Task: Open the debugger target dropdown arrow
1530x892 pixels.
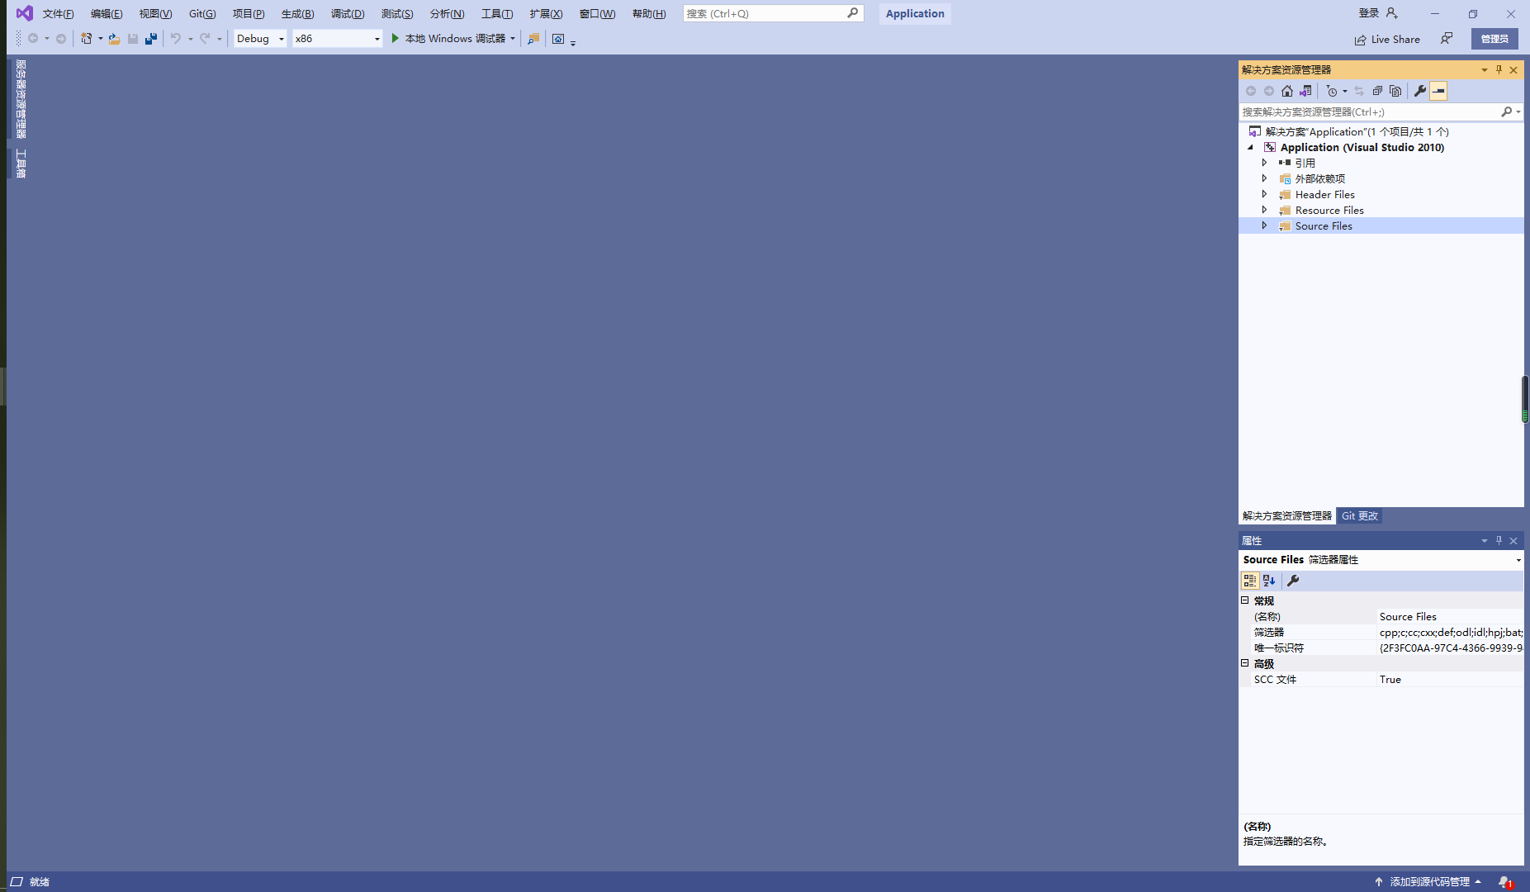Action: [513, 39]
